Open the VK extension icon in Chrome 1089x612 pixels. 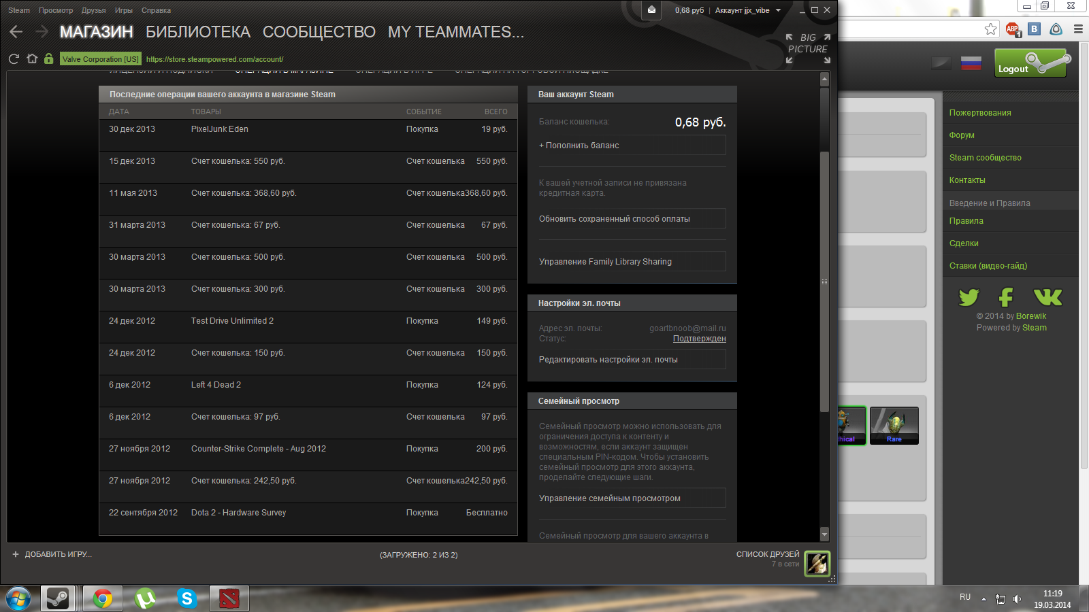1035,29
